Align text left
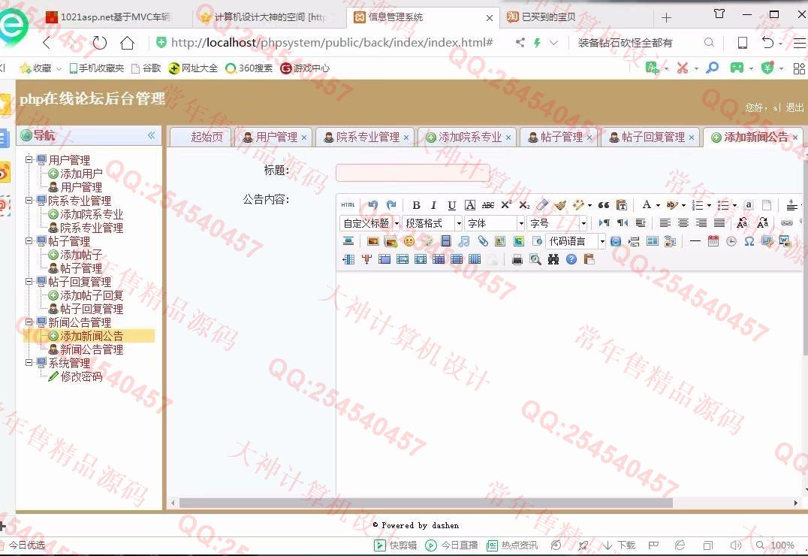The image size is (808, 556). [x=665, y=223]
